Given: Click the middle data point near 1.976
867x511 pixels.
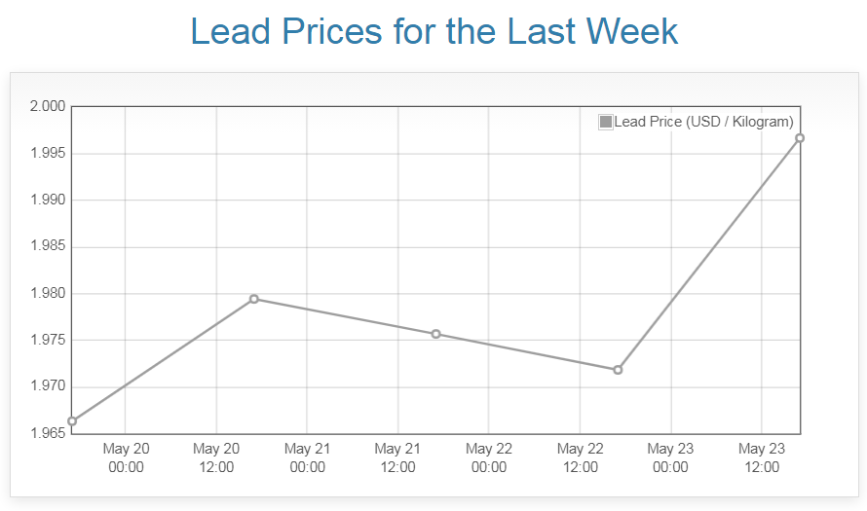Looking at the screenshot, I should pyautogui.click(x=435, y=334).
